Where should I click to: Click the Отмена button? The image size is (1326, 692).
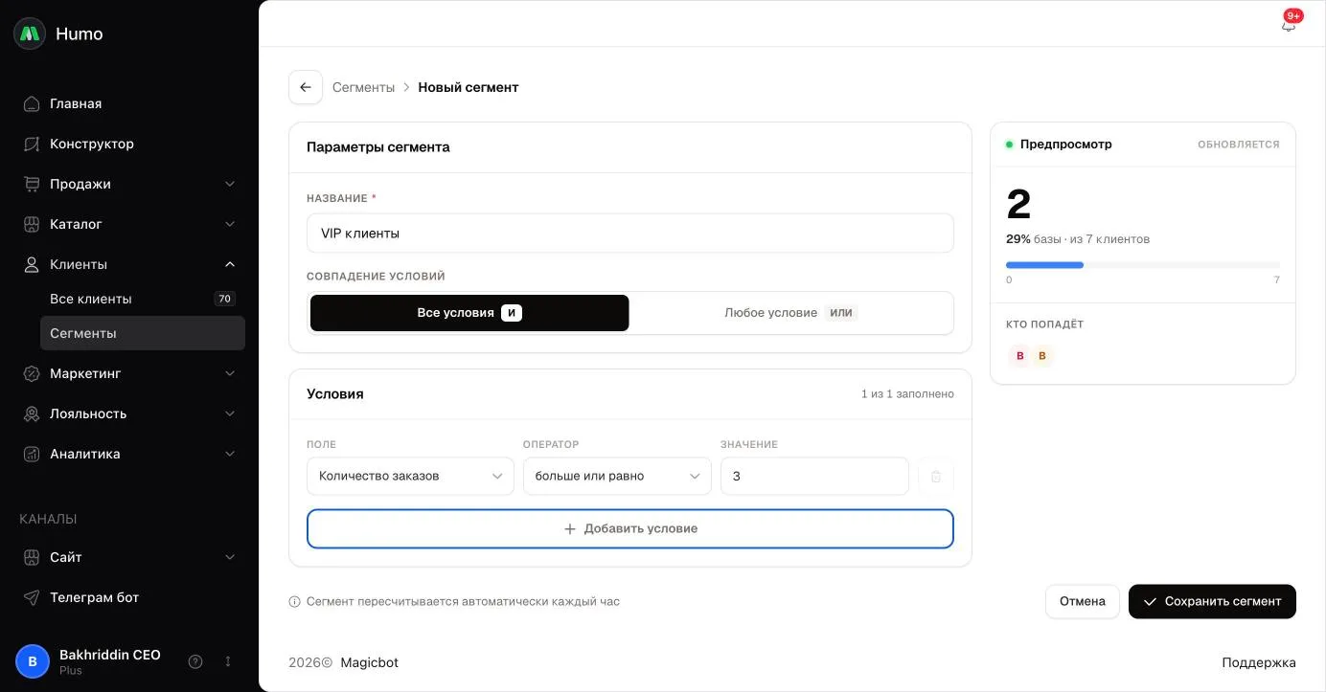click(1083, 601)
